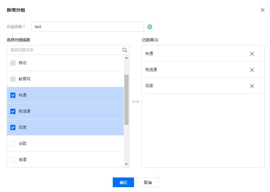Screen dimensions: 270x192
Task: Click the disabled 教育网 checkbox
Action: click(x=13, y=79)
